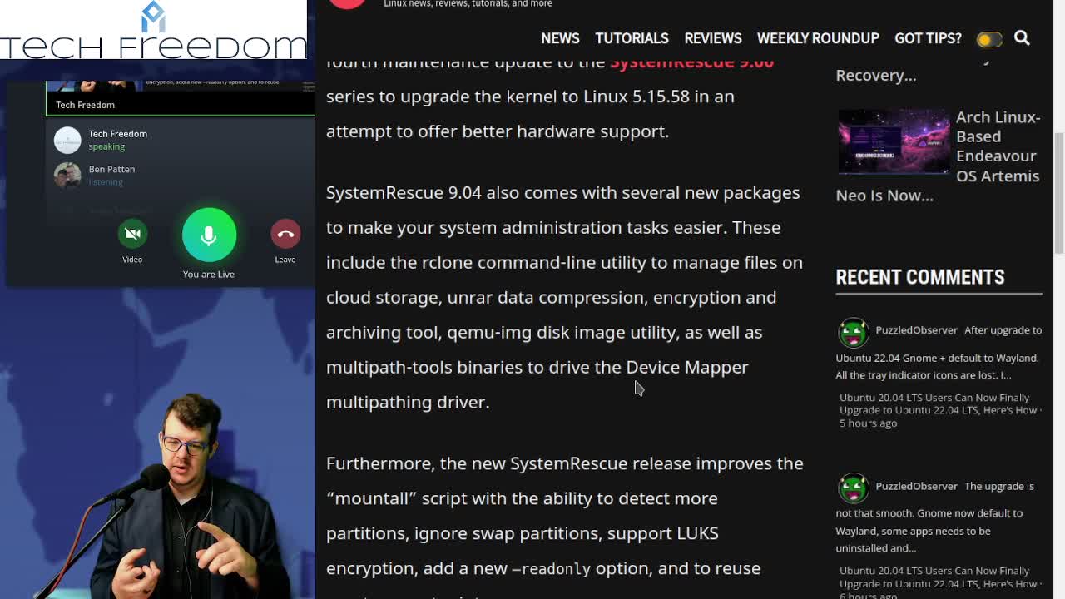Click first PuzzledObserver green avatar
The height and width of the screenshot is (599, 1065).
853,332
